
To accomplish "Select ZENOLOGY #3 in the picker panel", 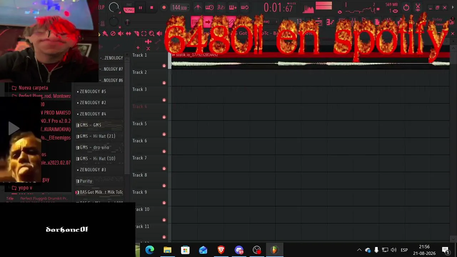I will click(x=100, y=170).
